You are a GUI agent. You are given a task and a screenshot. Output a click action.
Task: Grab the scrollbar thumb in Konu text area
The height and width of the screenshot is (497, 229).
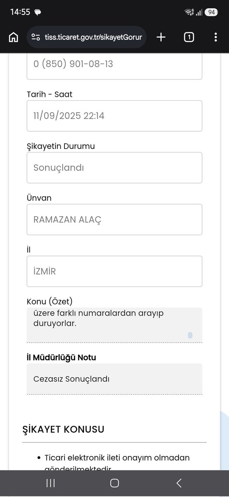[190, 335]
